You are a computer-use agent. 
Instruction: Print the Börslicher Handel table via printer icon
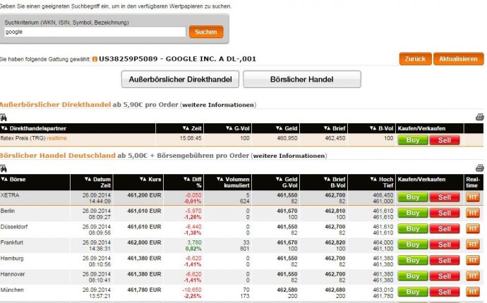click(x=479, y=168)
